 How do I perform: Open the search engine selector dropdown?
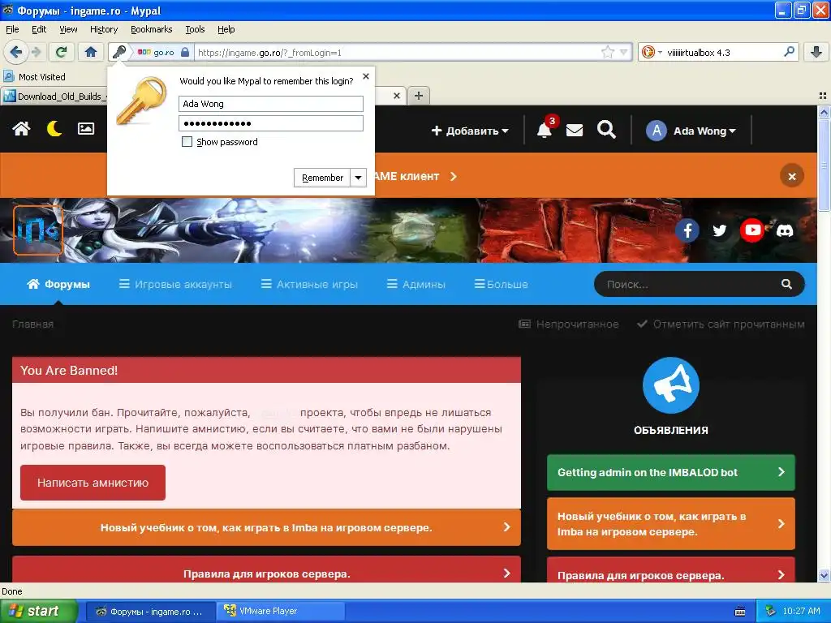(x=652, y=52)
